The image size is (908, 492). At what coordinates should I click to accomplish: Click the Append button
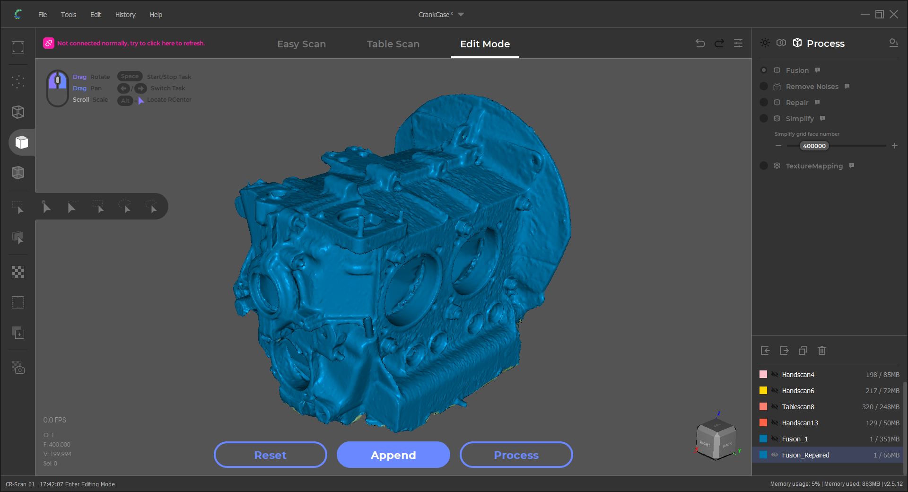pos(393,455)
